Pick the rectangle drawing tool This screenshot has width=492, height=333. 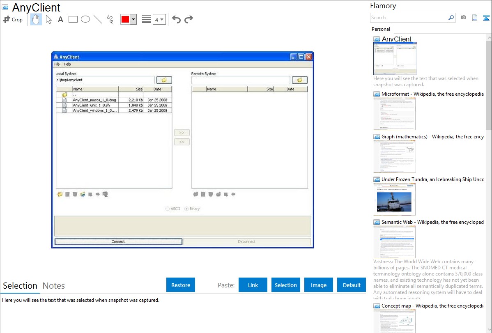[x=73, y=19]
